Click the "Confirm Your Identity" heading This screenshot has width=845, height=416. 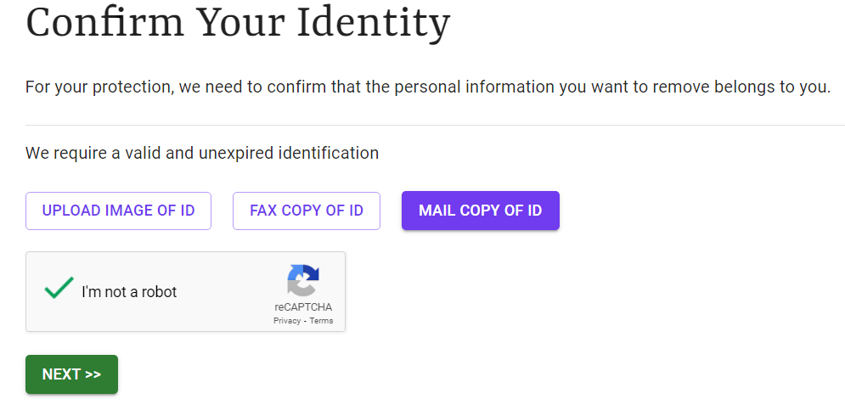click(x=238, y=23)
